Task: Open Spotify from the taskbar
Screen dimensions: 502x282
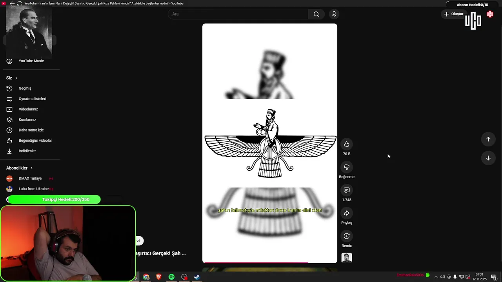Action: pos(171,277)
